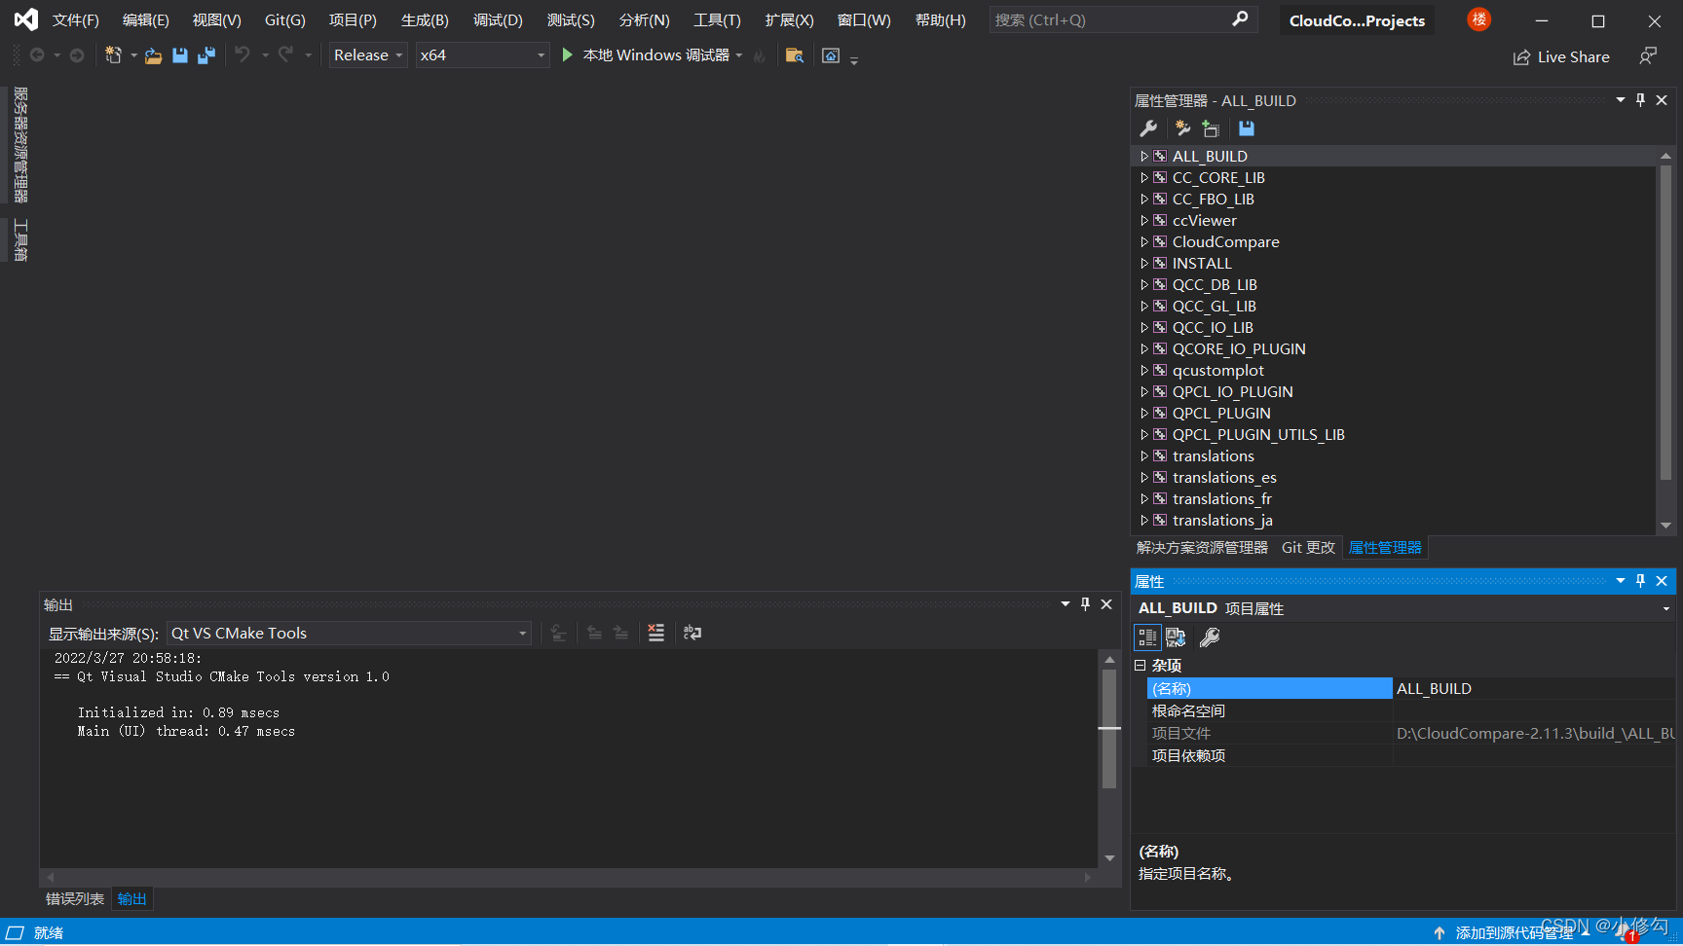Switch Properties grid to alphabetical view
Viewport: 1683px width, 946px height.
click(x=1176, y=637)
